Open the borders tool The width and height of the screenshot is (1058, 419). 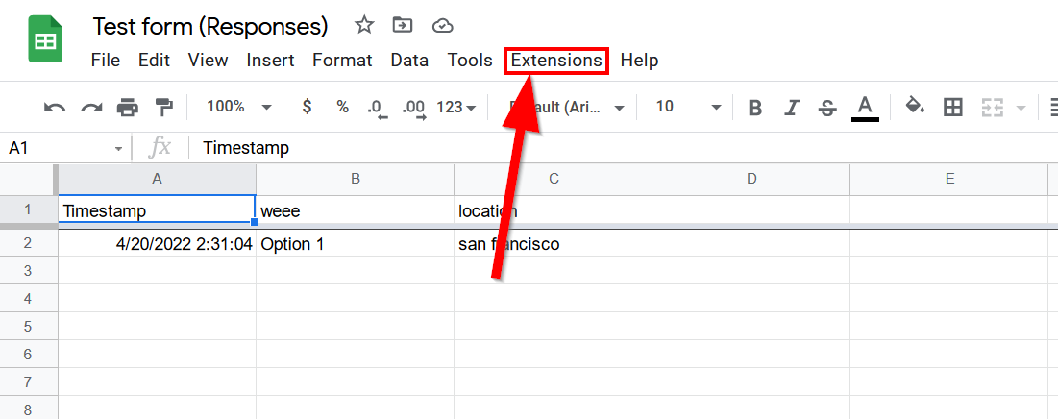[952, 108]
